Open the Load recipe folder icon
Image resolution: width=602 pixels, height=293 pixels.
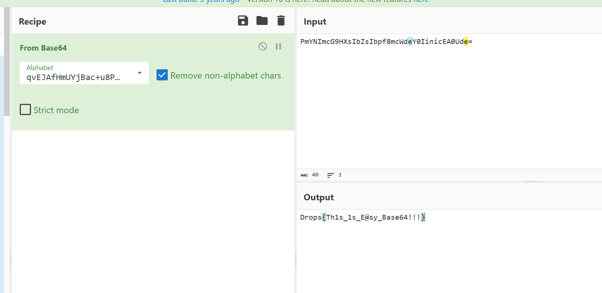(262, 21)
